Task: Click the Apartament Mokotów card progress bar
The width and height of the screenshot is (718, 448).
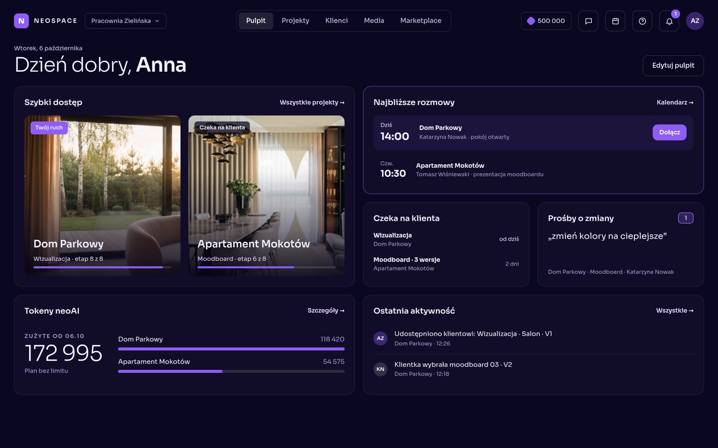Action: (x=266, y=267)
